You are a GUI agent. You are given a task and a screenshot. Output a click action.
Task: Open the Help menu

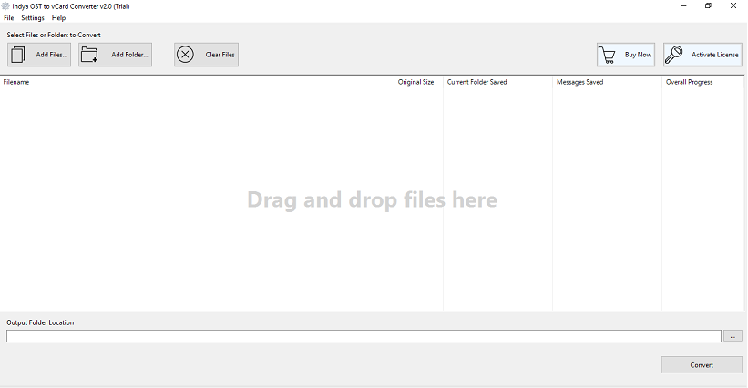click(x=58, y=18)
